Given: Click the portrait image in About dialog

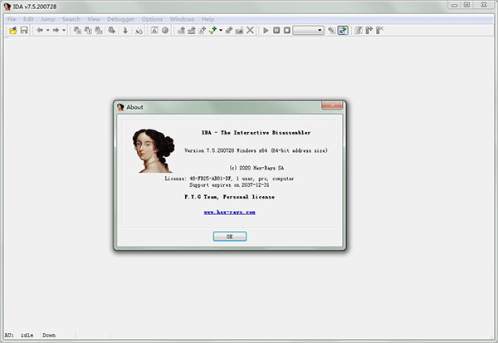Looking at the screenshot, I should point(154,150).
